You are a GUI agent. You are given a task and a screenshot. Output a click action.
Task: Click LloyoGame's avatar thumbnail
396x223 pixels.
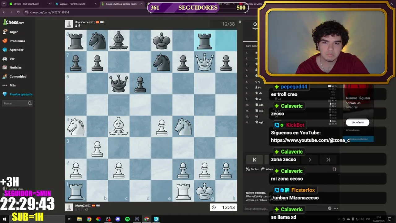(69, 24)
